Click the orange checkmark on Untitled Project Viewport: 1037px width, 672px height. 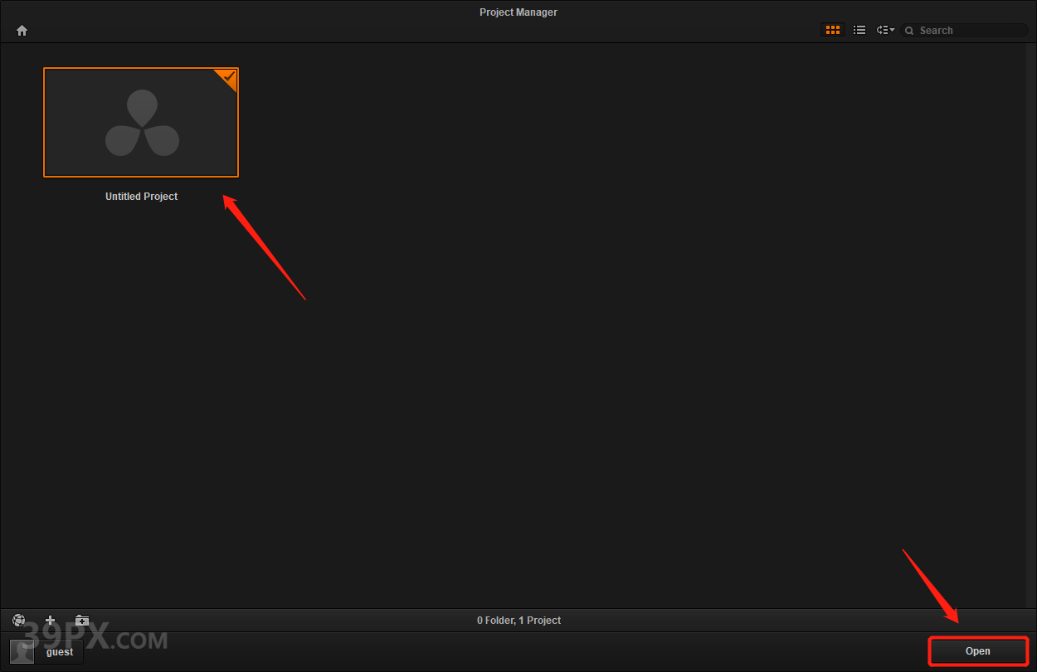(x=229, y=77)
